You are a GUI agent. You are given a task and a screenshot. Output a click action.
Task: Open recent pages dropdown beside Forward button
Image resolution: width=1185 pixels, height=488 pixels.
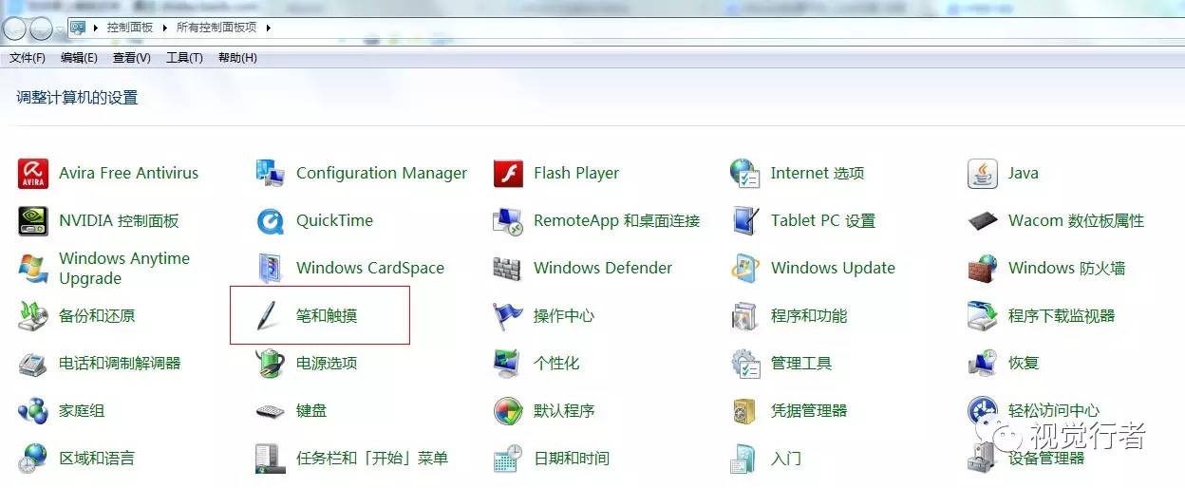coord(60,29)
